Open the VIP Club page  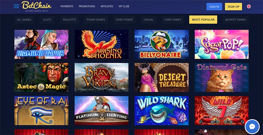click(124, 6)
